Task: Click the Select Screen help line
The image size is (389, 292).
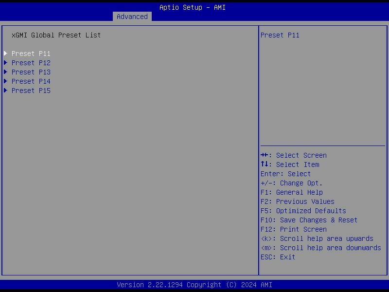Action: coord(294,155)
